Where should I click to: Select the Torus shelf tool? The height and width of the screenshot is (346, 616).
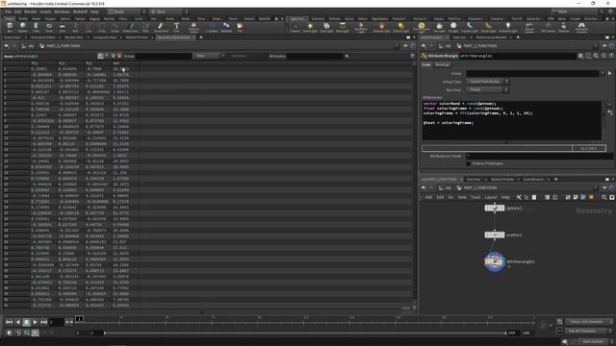click(49, 27)
